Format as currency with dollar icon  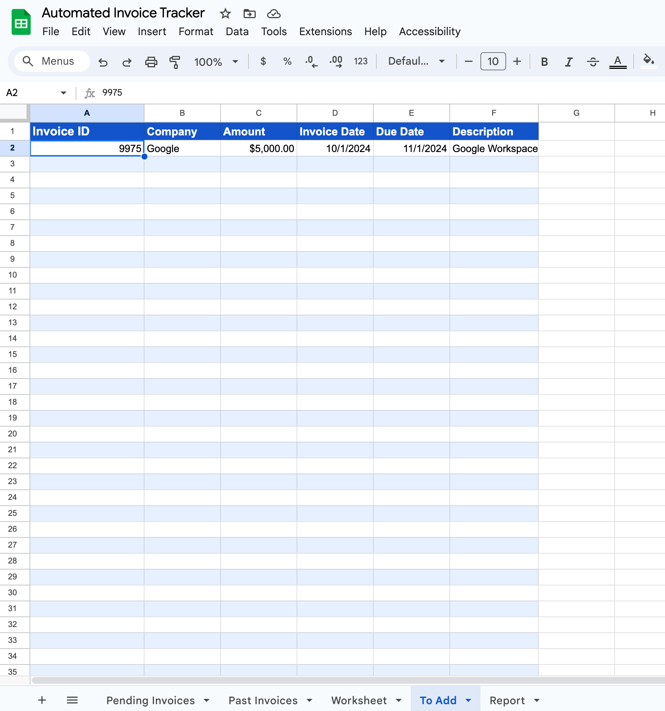pyautogui.click(x=263, y=61)
